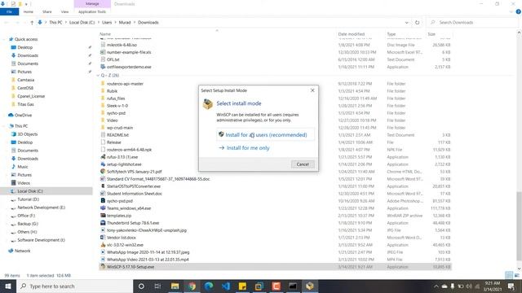Select templates.zip archive icon
Viewport: 522px width, 293px height.
coord(103,215)
